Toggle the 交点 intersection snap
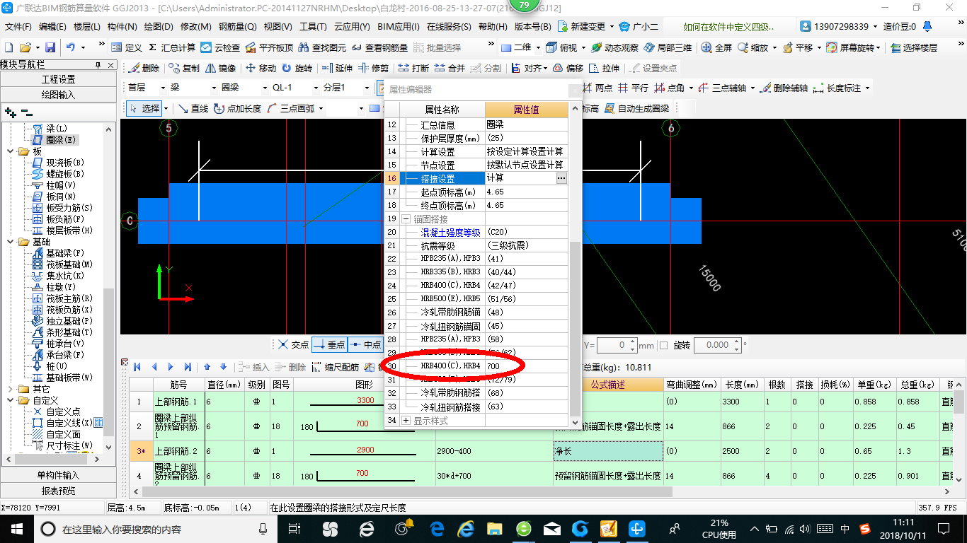This screenshot has width=967, height=543. pos(293,345)
